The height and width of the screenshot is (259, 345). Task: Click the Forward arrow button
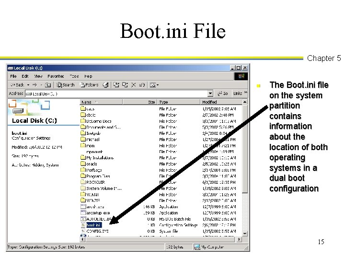coord(35,85)
